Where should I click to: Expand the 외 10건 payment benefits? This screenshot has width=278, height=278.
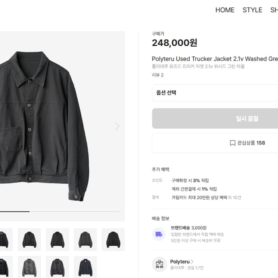tap(234, 197)
